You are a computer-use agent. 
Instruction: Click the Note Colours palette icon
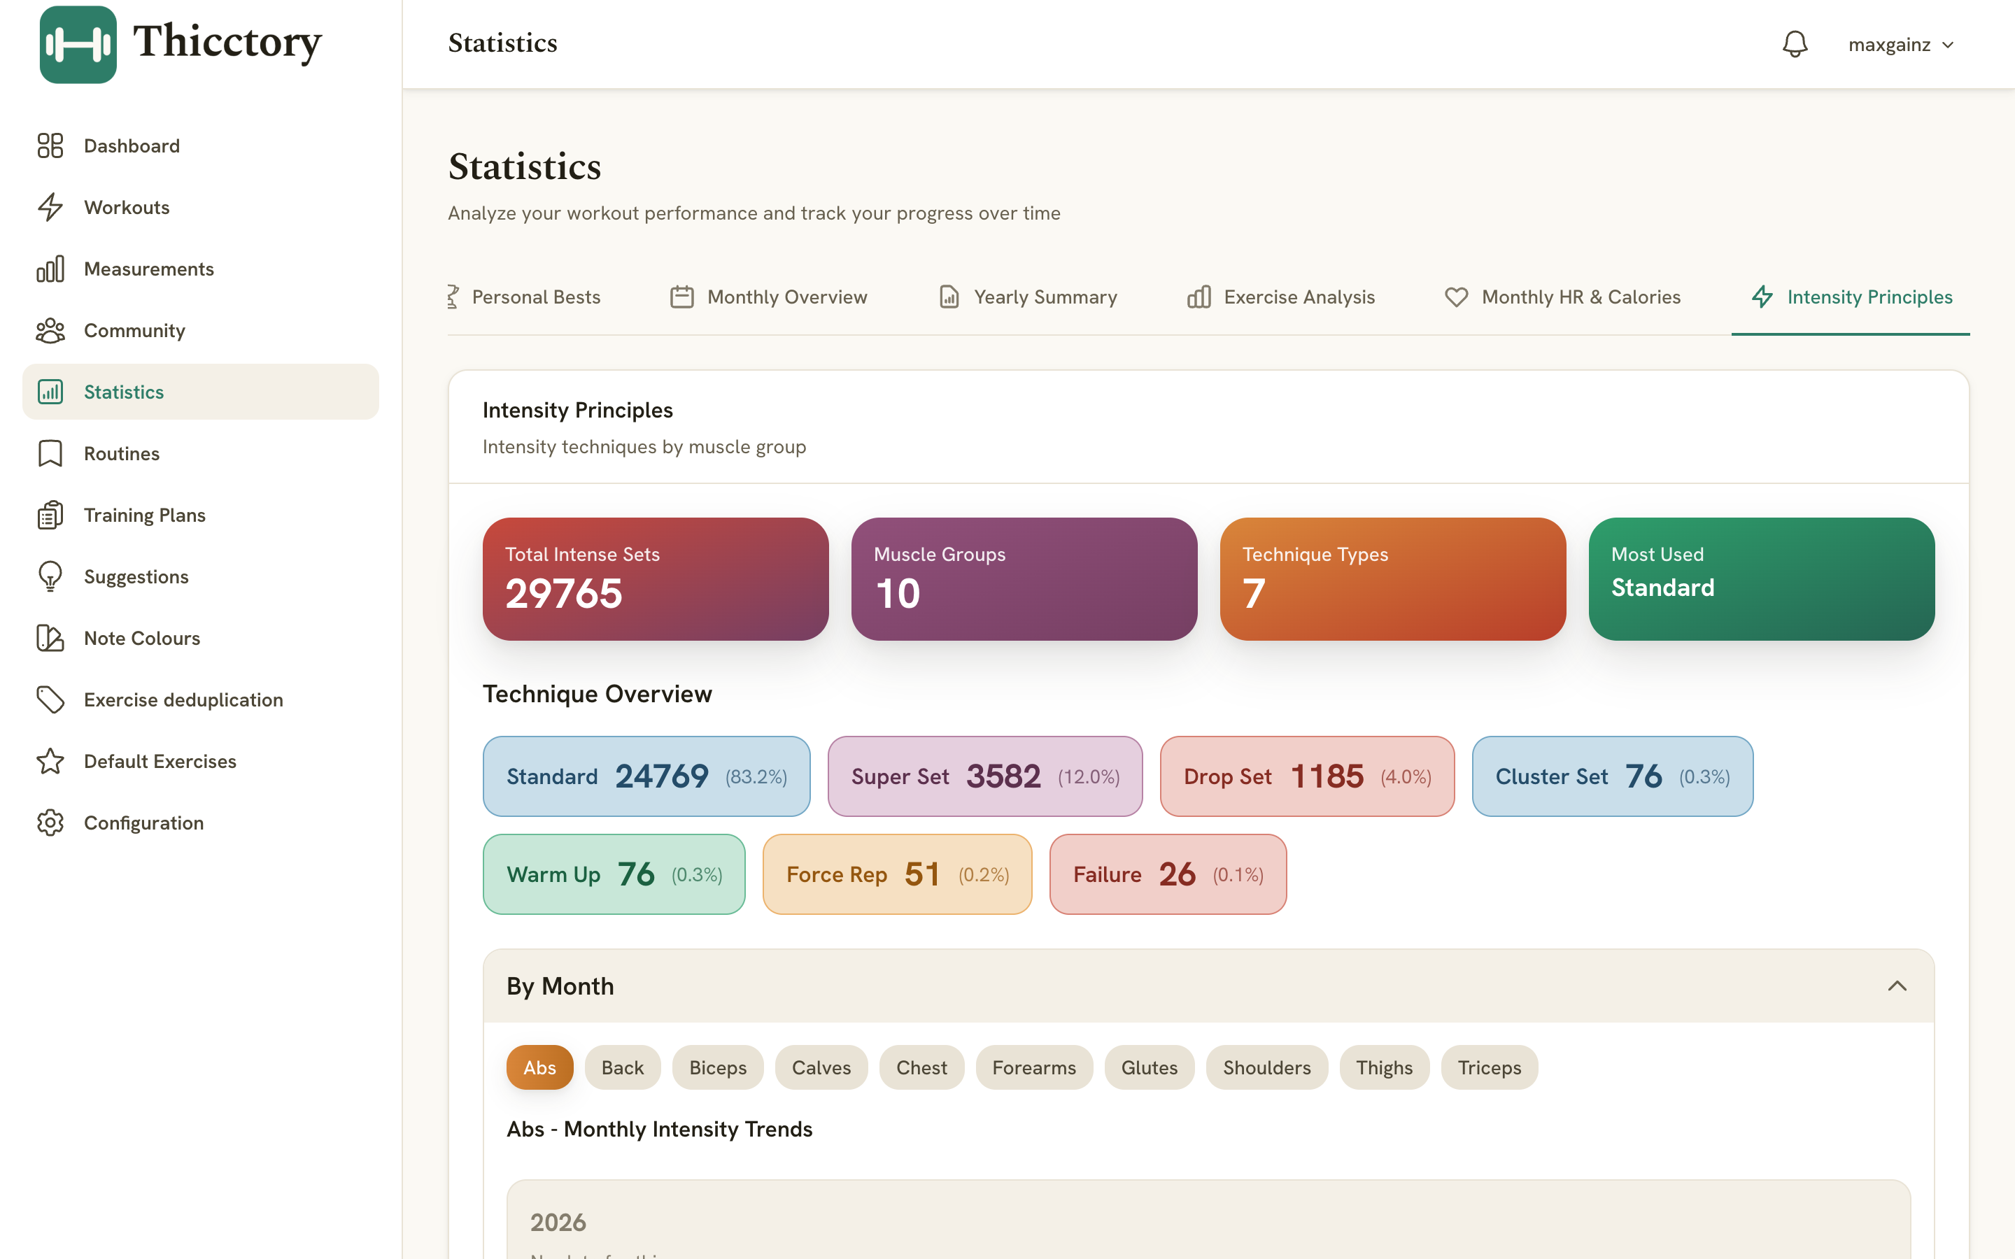point(50,639)
